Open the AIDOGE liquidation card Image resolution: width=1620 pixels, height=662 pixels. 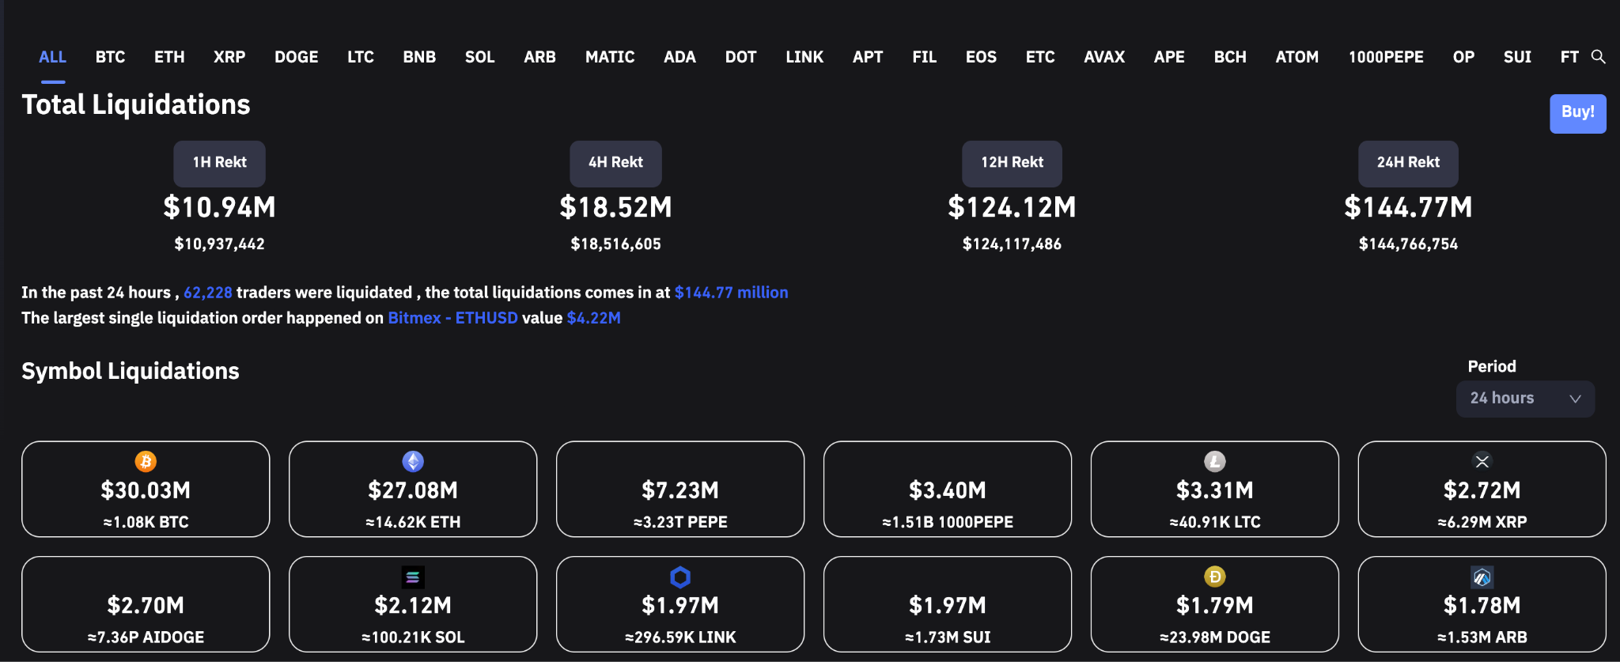click(146, 605)
